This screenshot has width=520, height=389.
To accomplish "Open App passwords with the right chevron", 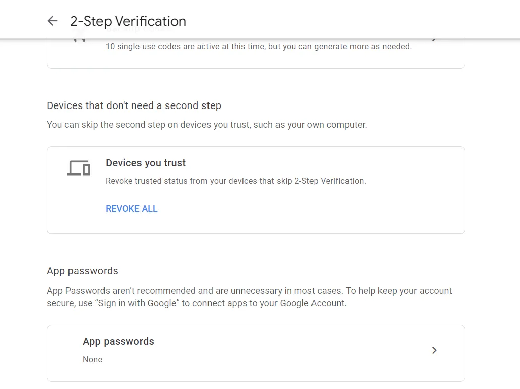I will (434, 350).
